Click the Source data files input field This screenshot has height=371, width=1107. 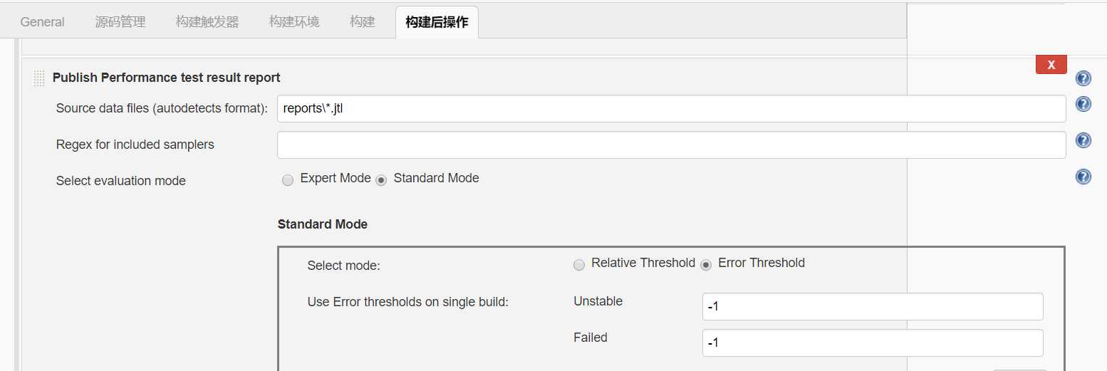coord(670,108)
